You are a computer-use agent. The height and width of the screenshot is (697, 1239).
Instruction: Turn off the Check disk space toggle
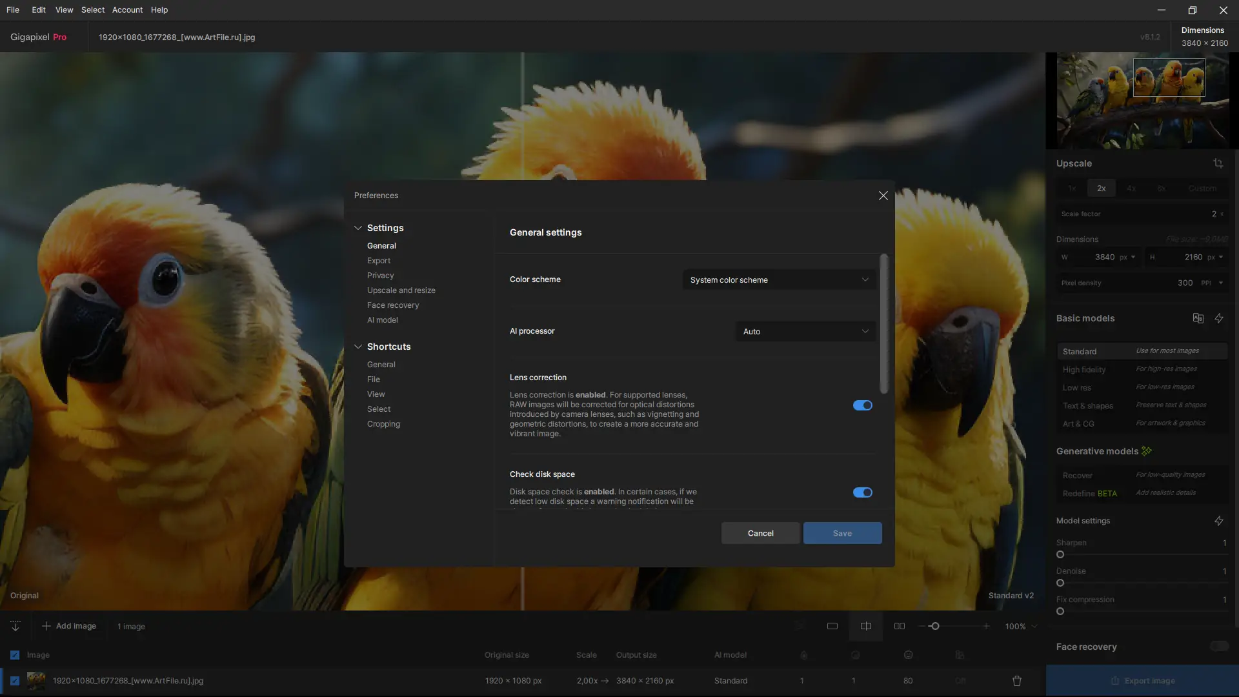[862, 492]
